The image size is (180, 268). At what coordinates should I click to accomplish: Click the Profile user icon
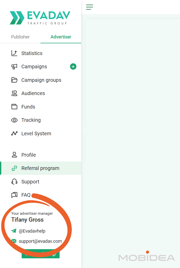(x=14, y=155)
